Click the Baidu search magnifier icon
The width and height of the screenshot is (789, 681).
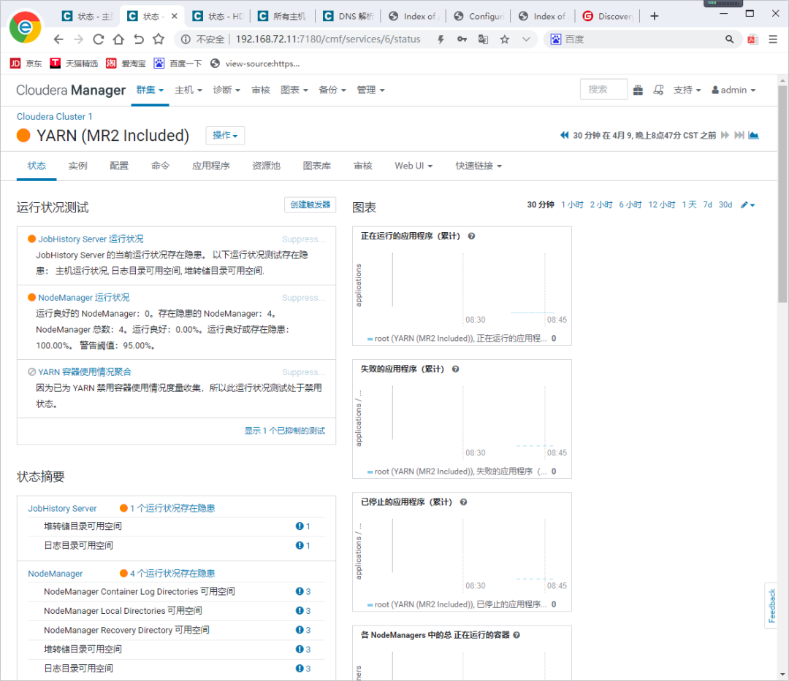tap(729, 39)
